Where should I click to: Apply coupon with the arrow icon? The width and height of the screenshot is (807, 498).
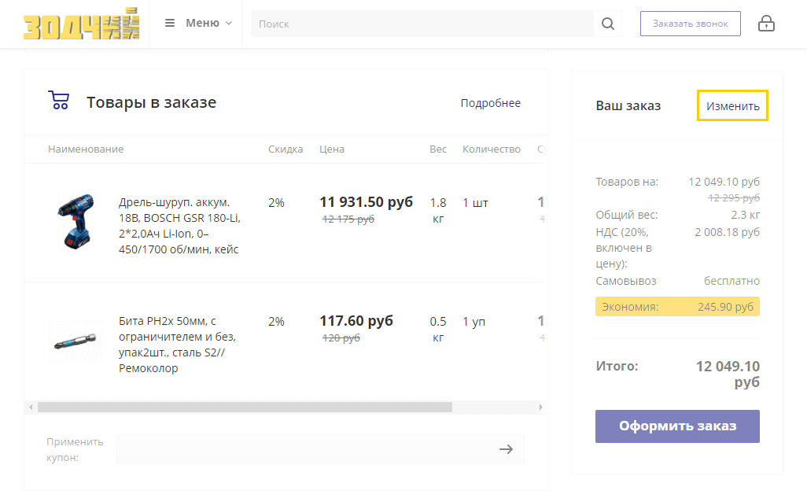coord(506,448)
